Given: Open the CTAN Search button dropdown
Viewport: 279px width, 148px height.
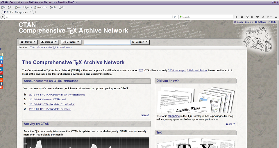Looking at the screenshot, I should tap(140, 42).
